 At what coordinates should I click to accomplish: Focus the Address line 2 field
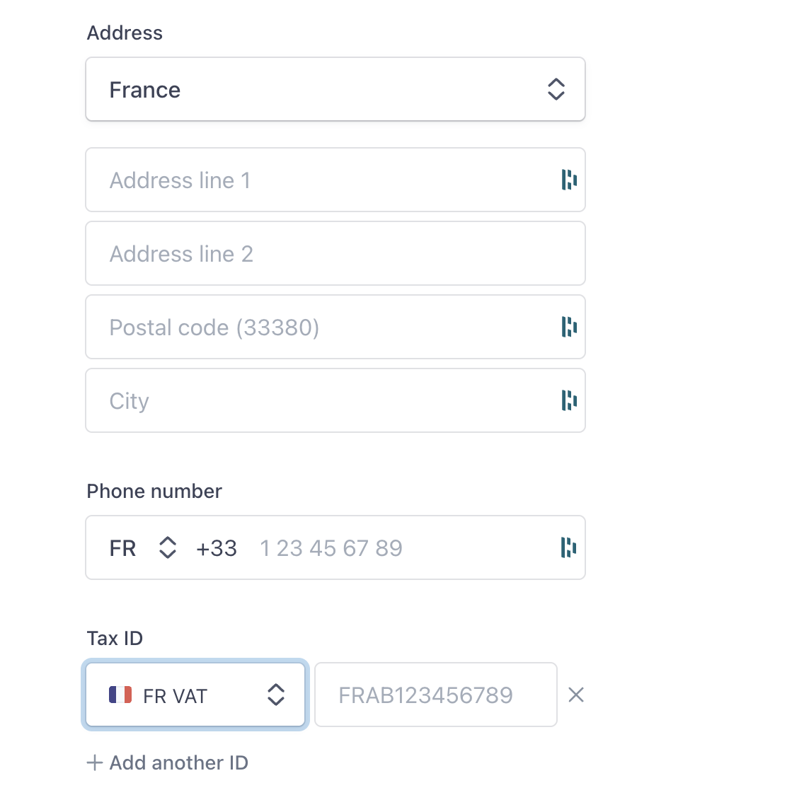point(335,253)
